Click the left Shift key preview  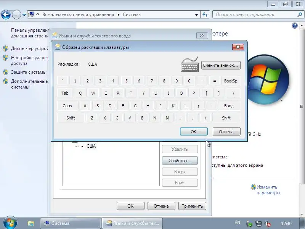71,118
